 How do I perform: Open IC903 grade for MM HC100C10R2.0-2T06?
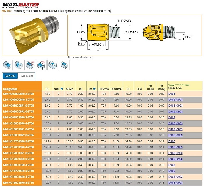(179, 135)
